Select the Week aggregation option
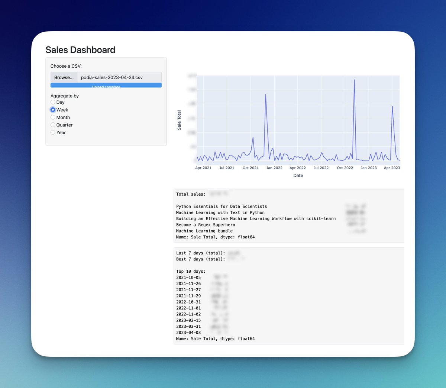This screenshot has height=388, width=446. [53, 110]
